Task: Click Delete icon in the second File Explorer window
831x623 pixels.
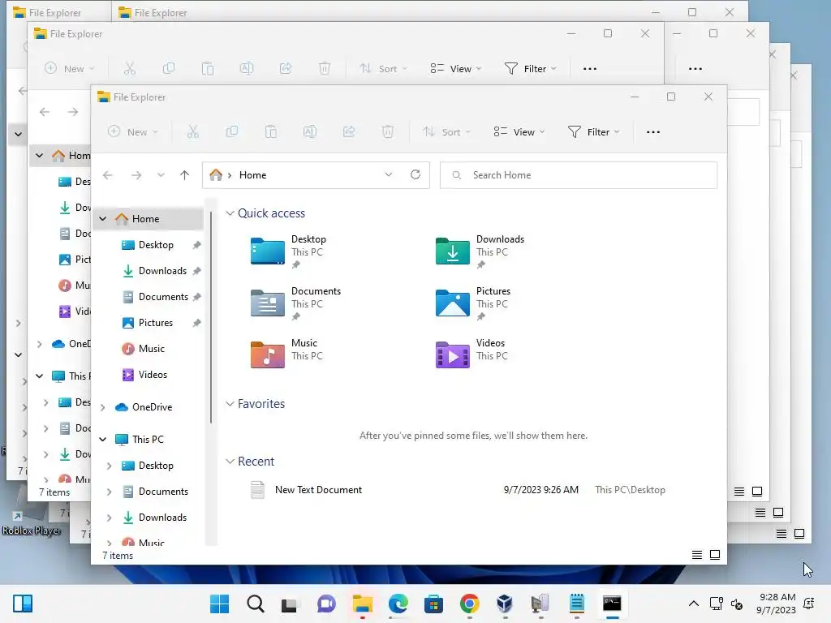Action: (325, 68)
